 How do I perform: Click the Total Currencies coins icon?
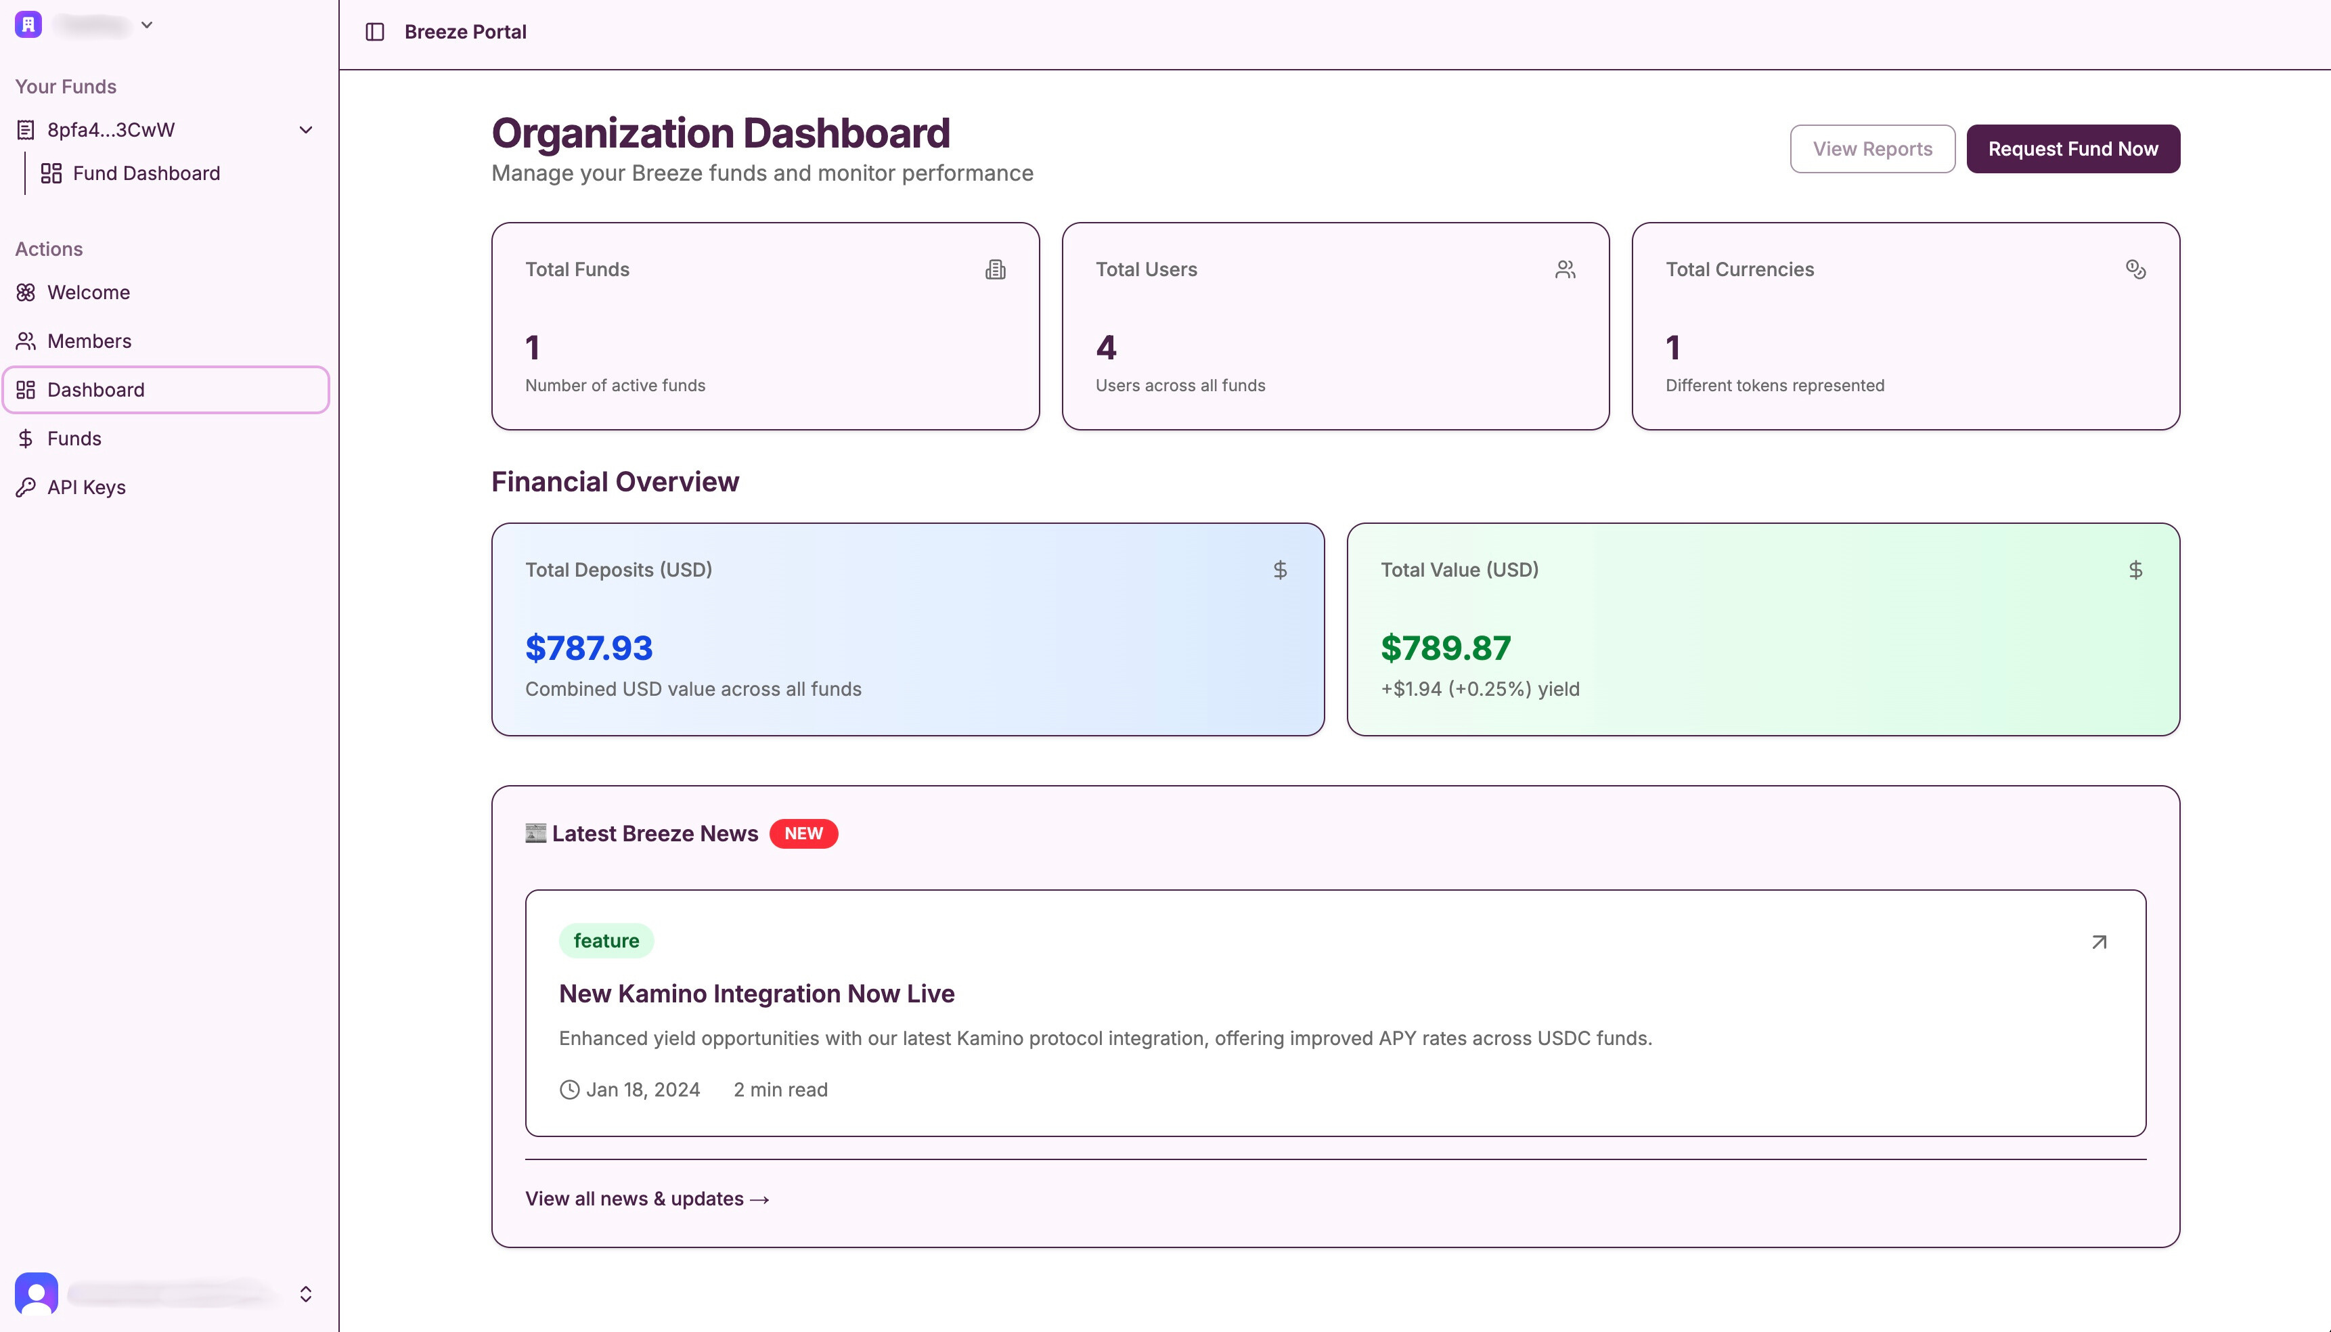pos(2135,269)
